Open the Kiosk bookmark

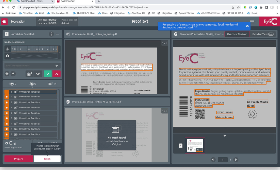click(40, 13)
